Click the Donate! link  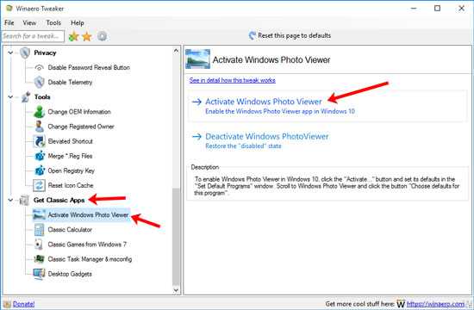point(23,304)
